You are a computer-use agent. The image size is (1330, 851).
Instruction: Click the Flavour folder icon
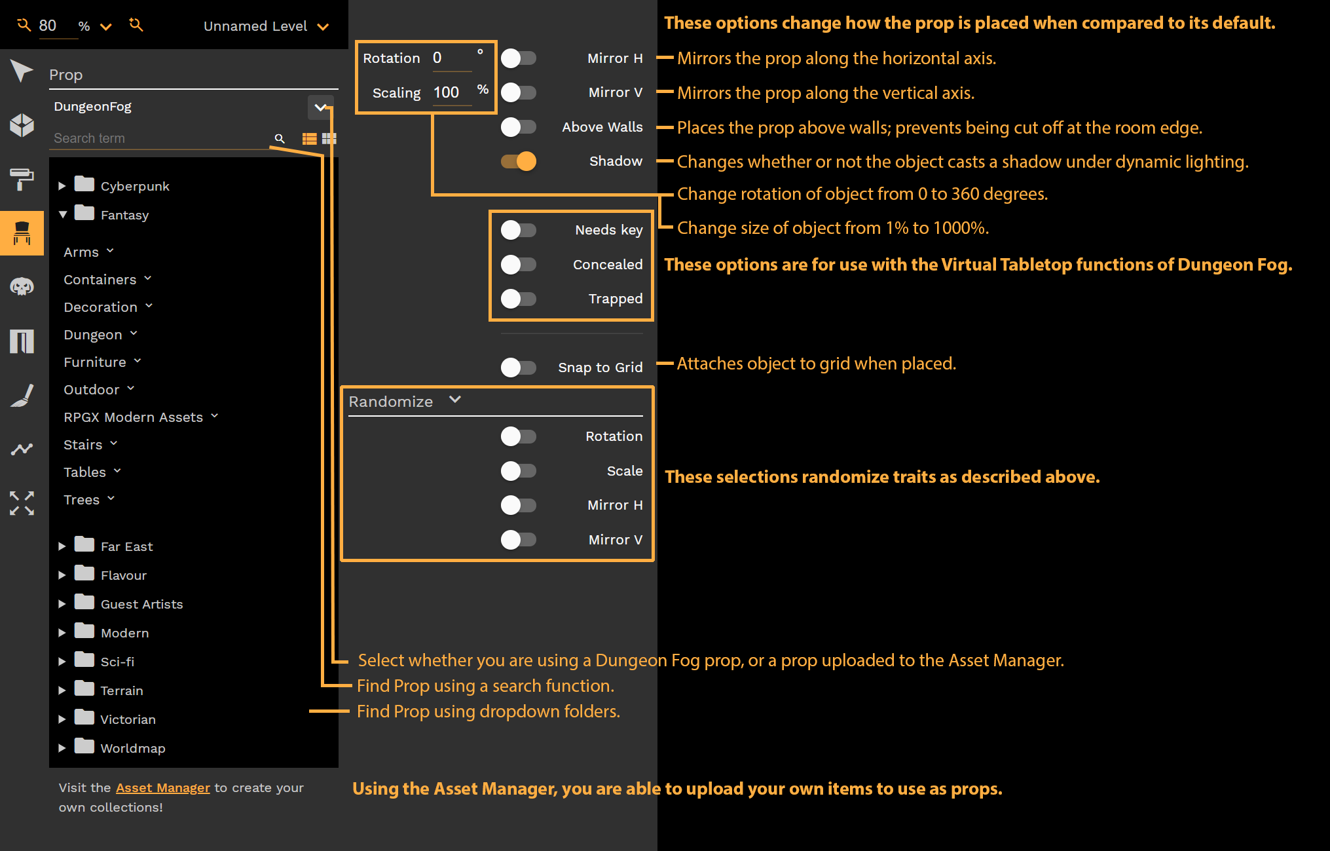84,573
